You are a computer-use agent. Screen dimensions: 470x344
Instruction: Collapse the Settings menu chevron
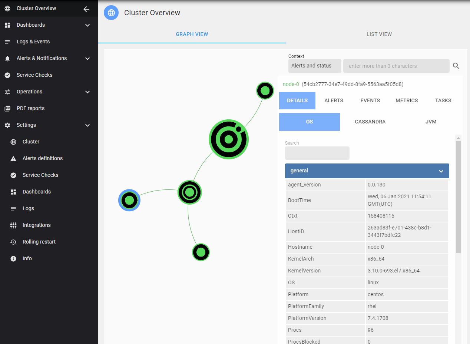tap(87, 125)
